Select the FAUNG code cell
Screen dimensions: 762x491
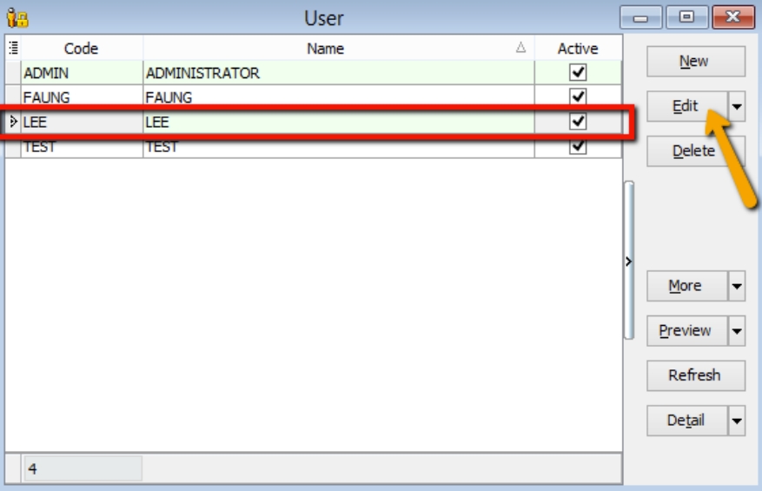pos(82,96)
